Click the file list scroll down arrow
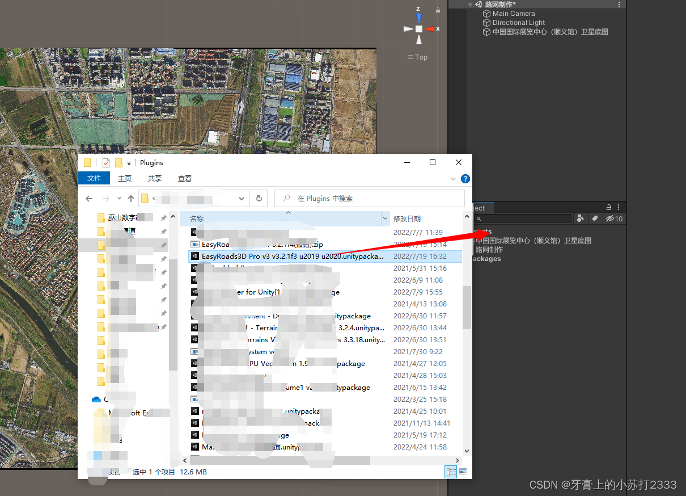The height and width of the screenshot is (496, 686). click(467, 451)
